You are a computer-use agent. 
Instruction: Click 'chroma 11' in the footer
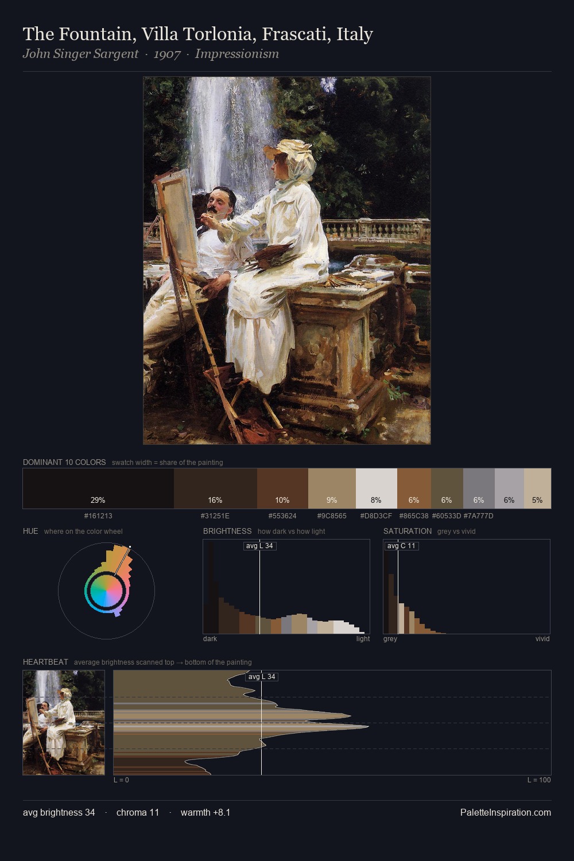(138, 812)
